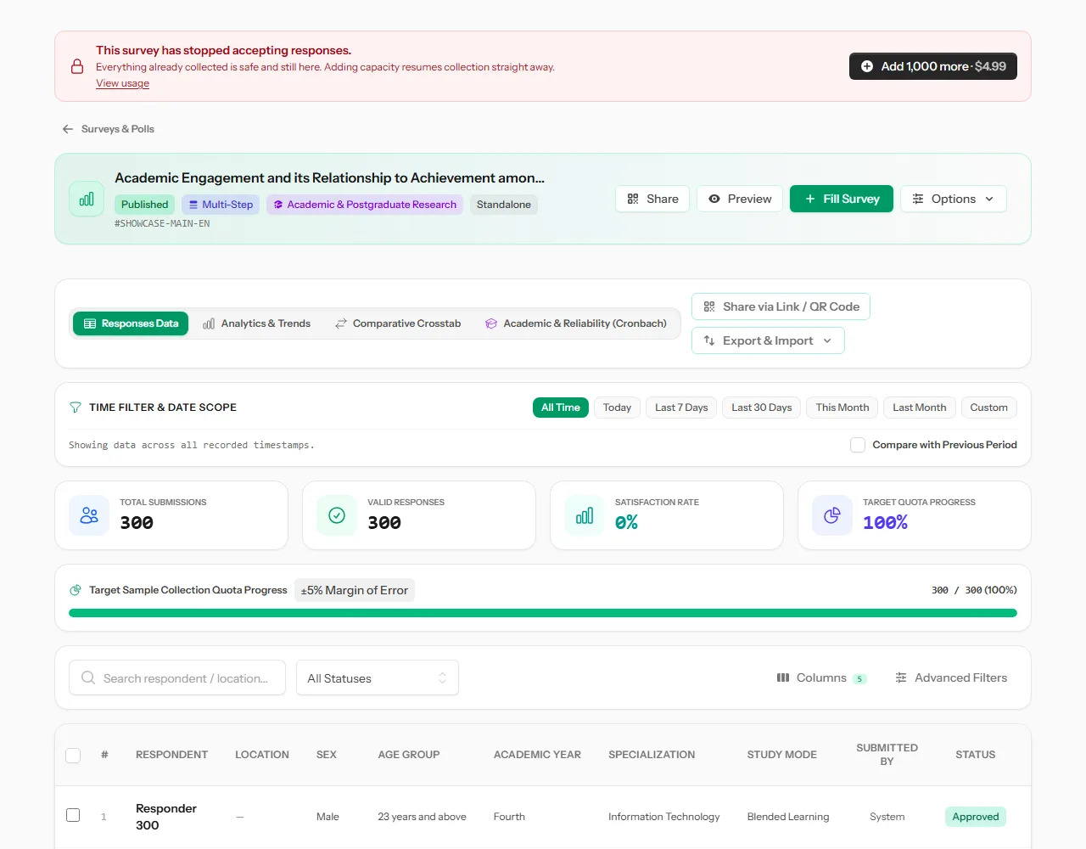The image size is (1086, 849).
Task: Expand the Options dropdown
Action: [x=954, y=199]
